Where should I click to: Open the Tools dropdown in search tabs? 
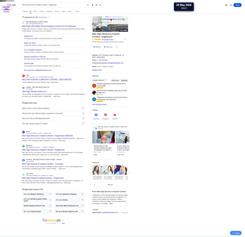(x=77, y=11)
